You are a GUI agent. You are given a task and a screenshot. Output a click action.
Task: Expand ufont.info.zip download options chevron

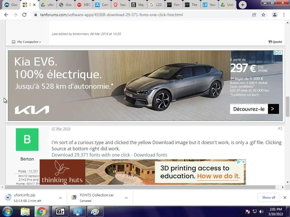pyautogui.click(x=60, y=198)
